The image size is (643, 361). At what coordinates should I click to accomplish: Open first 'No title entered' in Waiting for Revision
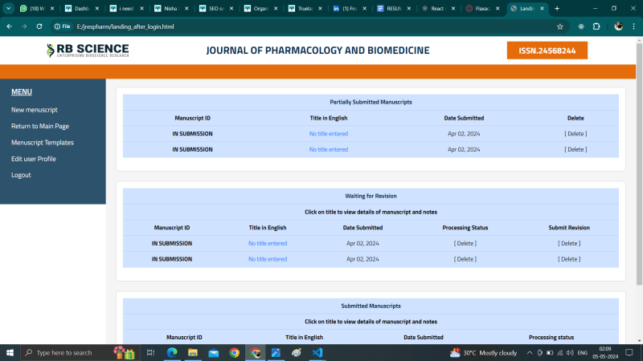click(267, 243)
